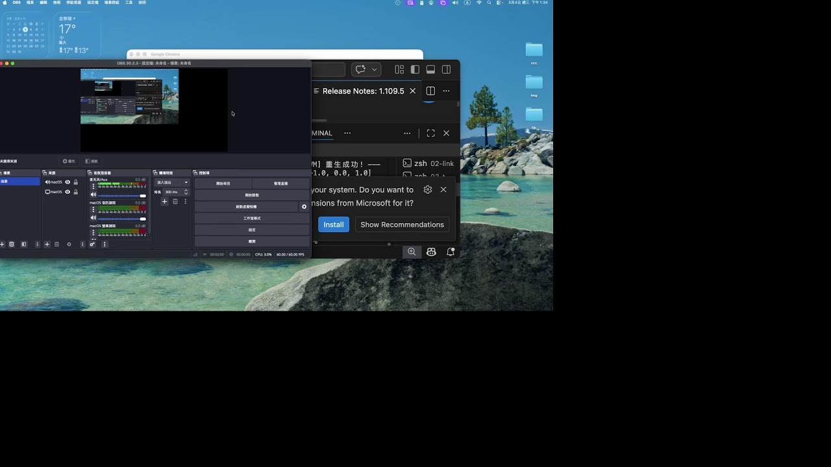Switch to Release Notes: 1.109.5 tab
The image size is (831, 467).
tap(363, 91)
